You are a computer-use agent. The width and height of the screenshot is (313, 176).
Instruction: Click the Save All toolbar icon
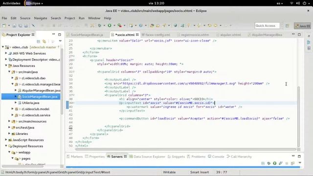coord(20,25)
